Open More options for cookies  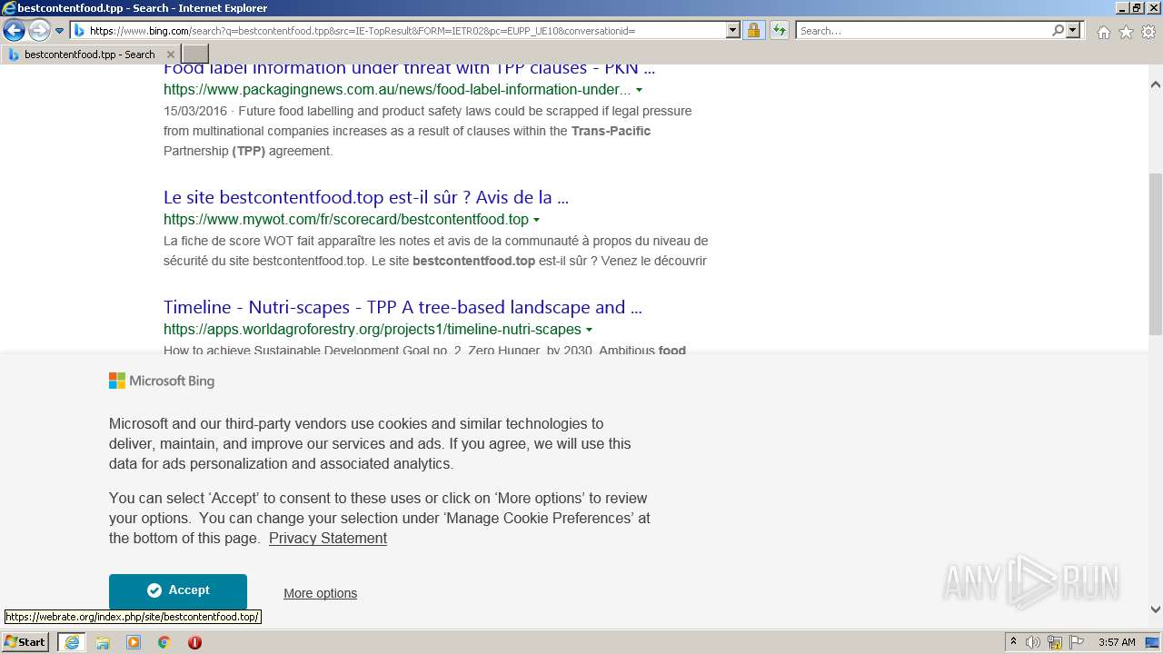(x=320, y=593)
